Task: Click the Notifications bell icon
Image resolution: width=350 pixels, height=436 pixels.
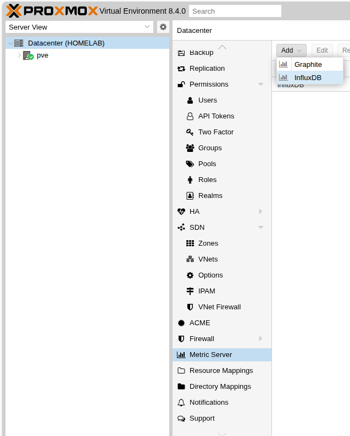Action: point(181,403)
